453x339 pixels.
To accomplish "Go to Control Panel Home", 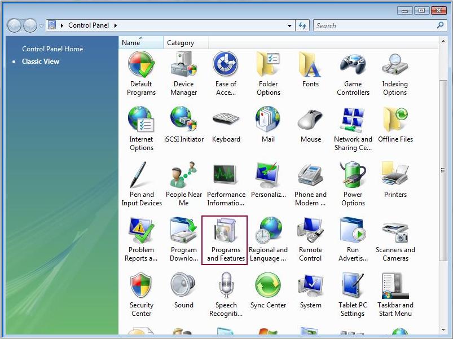I will pos(52,49).
